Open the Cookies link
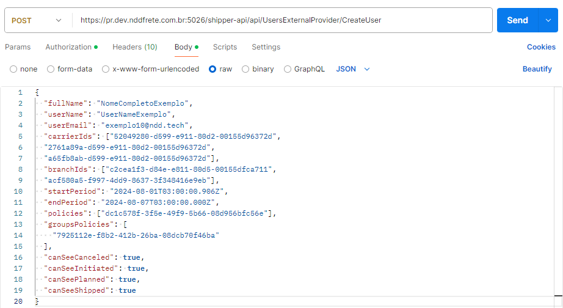 click(541, 47)
